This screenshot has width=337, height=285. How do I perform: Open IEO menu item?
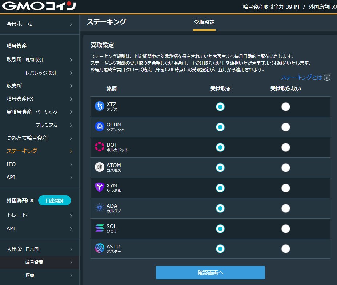pyautogui.click(x=40, y=164)
